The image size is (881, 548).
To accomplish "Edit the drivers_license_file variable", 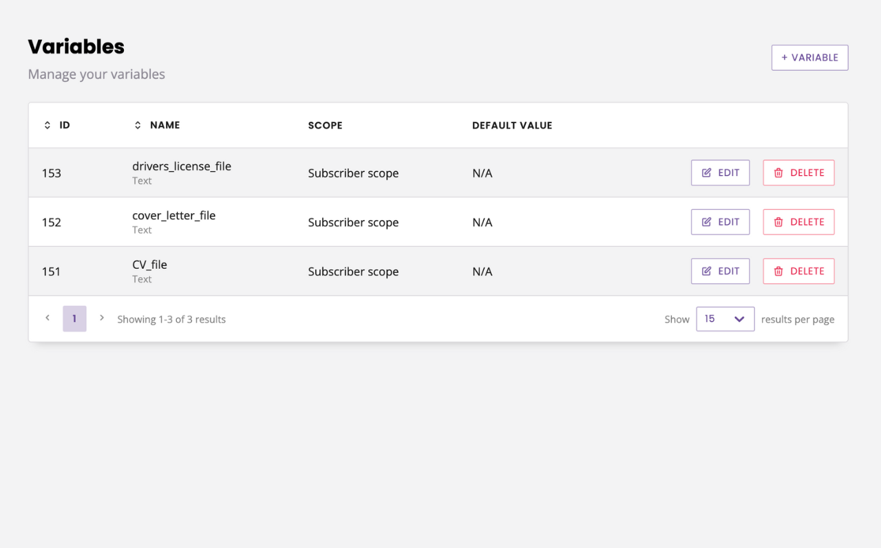I will coord(720,173).
